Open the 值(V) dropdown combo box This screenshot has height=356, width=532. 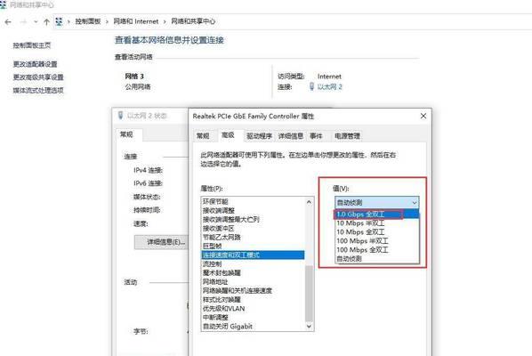coord(377,203)
